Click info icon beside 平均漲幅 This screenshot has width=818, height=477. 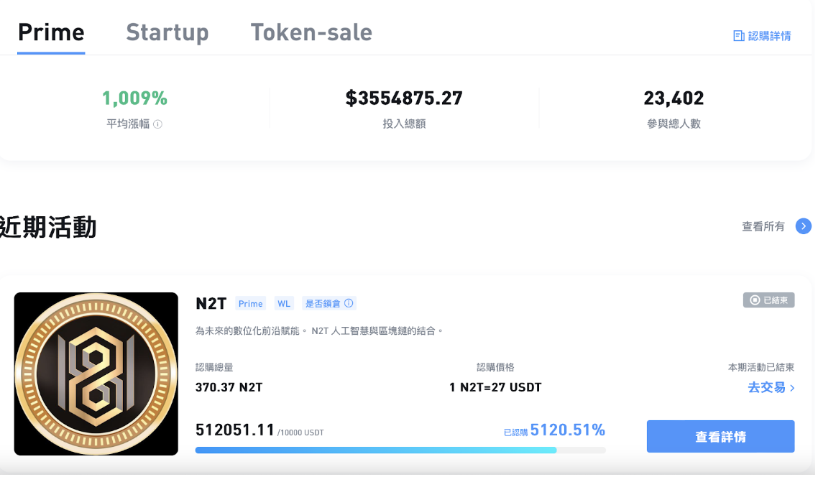click(x=158, y=124)
